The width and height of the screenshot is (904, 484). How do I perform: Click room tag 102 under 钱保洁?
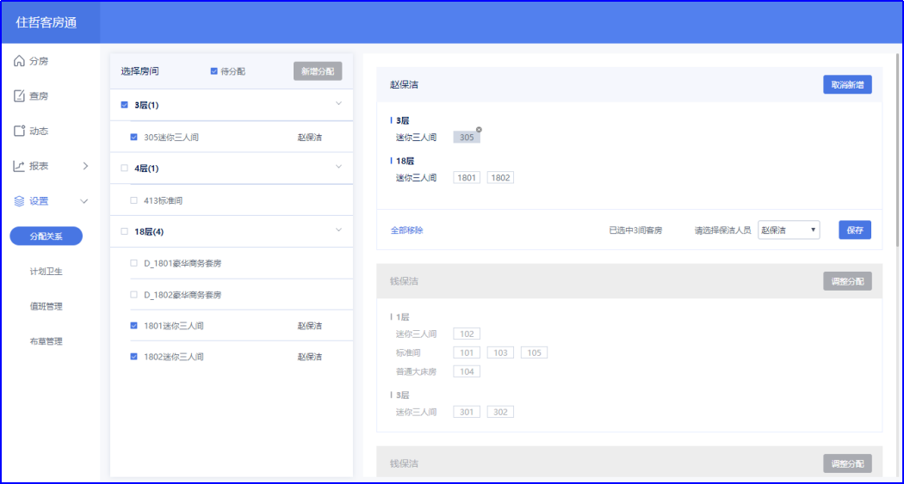coord(467,334)
